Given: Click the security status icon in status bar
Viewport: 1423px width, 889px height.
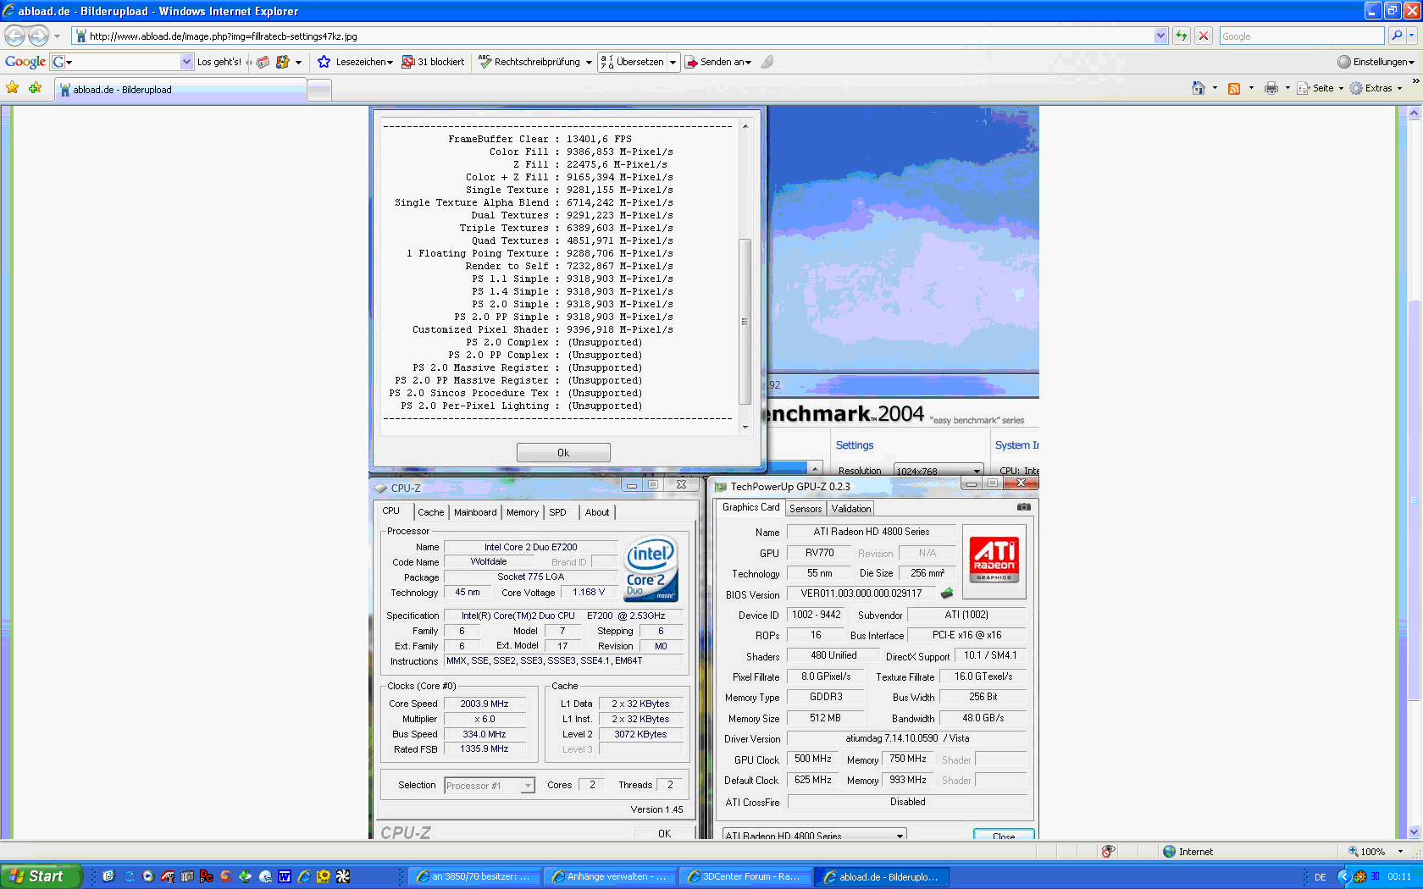Looking at the screenshot, I should pos(1108,852).
